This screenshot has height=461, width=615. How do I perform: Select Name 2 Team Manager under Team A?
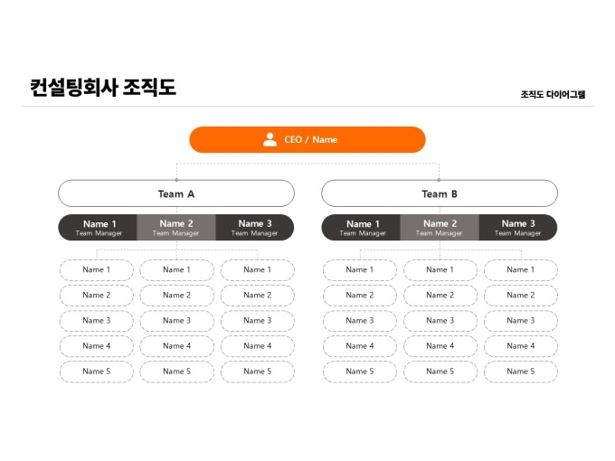(x=176, y=228)
